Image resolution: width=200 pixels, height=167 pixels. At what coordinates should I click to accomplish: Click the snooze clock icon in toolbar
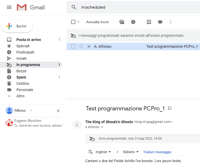tap(133, 22)
